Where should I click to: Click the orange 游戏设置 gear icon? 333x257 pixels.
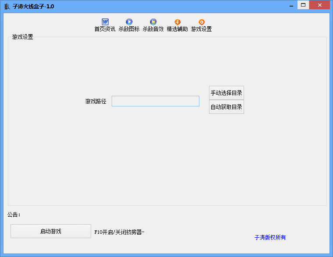click(x=202, y=22)
